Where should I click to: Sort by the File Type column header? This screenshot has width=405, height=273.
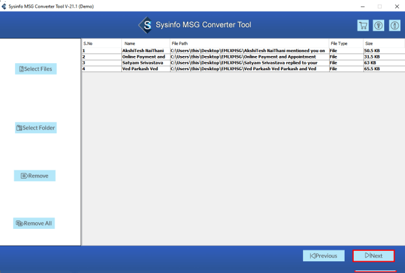click(x=346, y=44)
